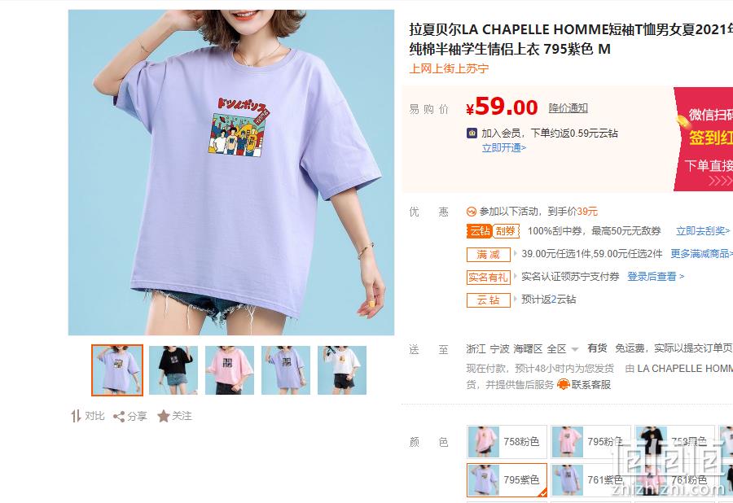Click the 分享 share icon
The image size is (733, 503).
tap(119, 417)
